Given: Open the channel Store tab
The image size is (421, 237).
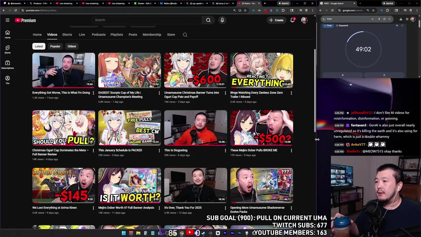Looking at the screenshot, I should click(x=171, y=35).
